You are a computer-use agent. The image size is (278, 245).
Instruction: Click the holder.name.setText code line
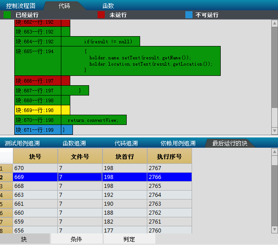[x=140, y=58]
